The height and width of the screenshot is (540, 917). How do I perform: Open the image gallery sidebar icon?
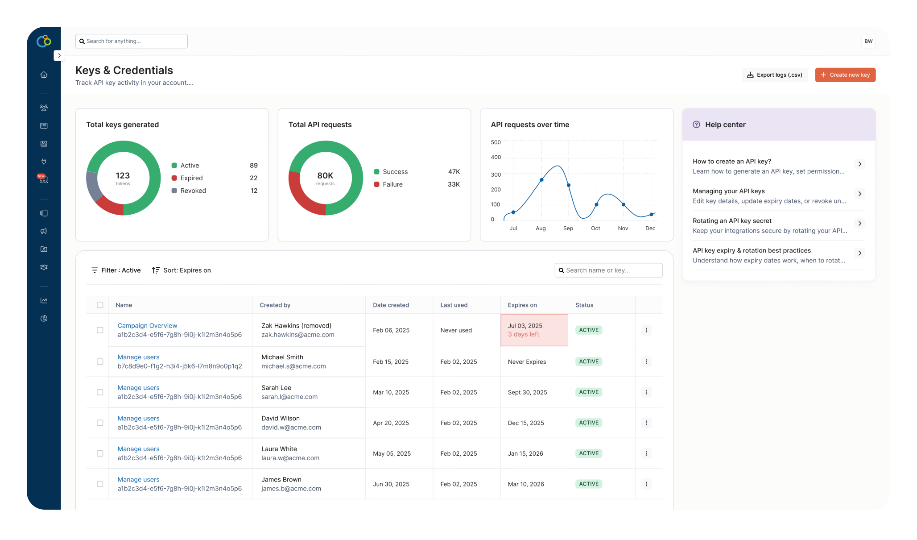pyautogui.click(x=44, y=144)
